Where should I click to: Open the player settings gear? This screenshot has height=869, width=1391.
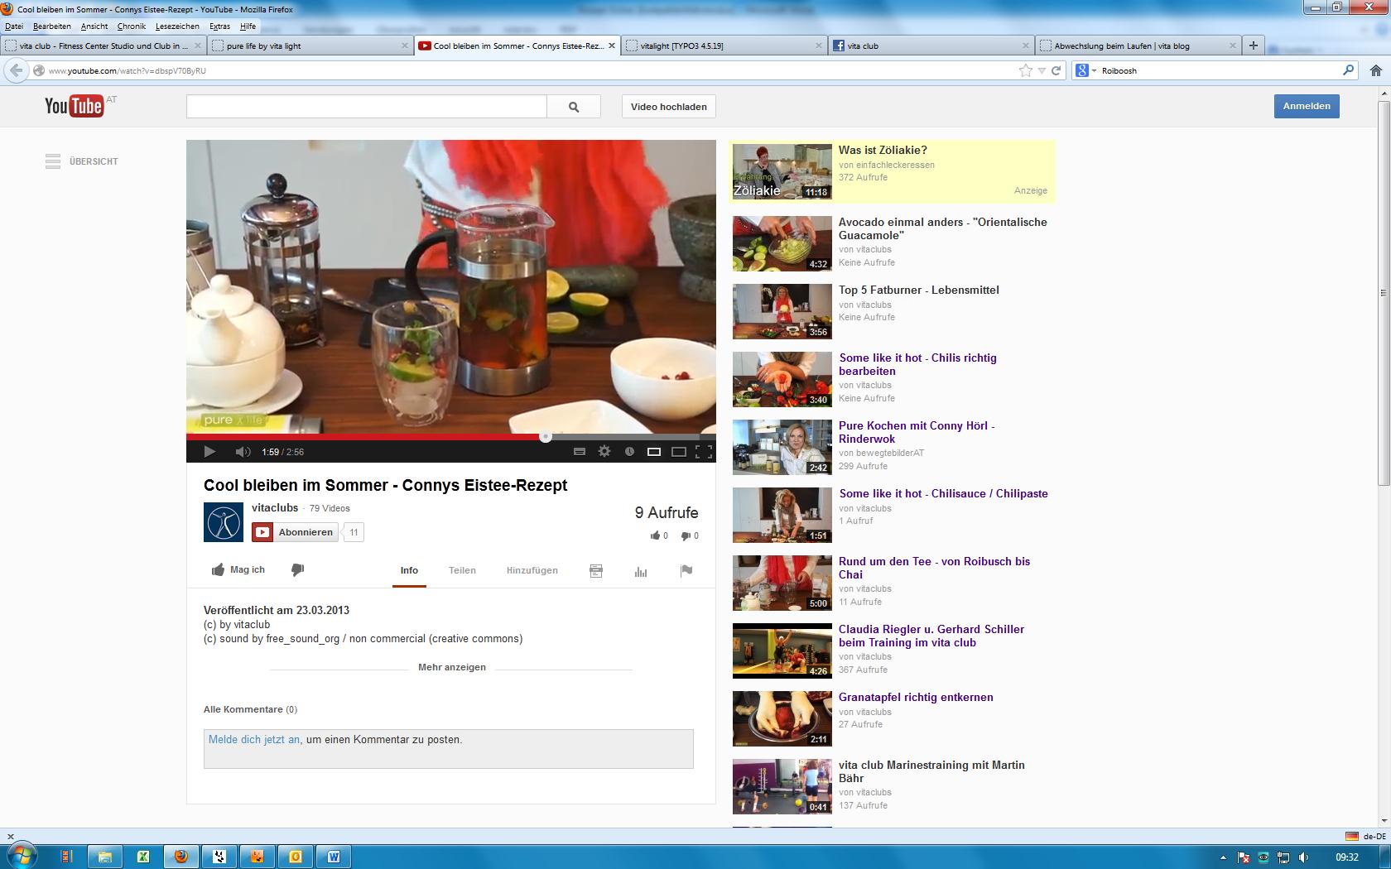click(604, 452)
